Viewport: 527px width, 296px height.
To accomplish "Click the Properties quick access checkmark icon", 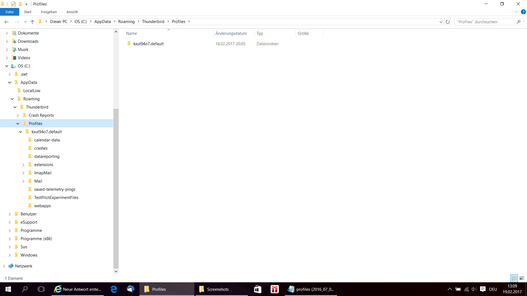I will [x=13, y=4].
